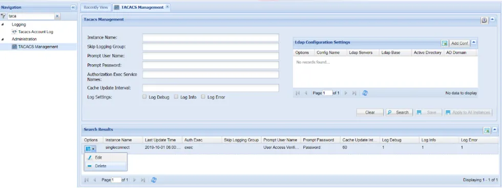Screen dimensions: 502x188
Task: Click the options icon for singleconnect row
Action: 88,149
